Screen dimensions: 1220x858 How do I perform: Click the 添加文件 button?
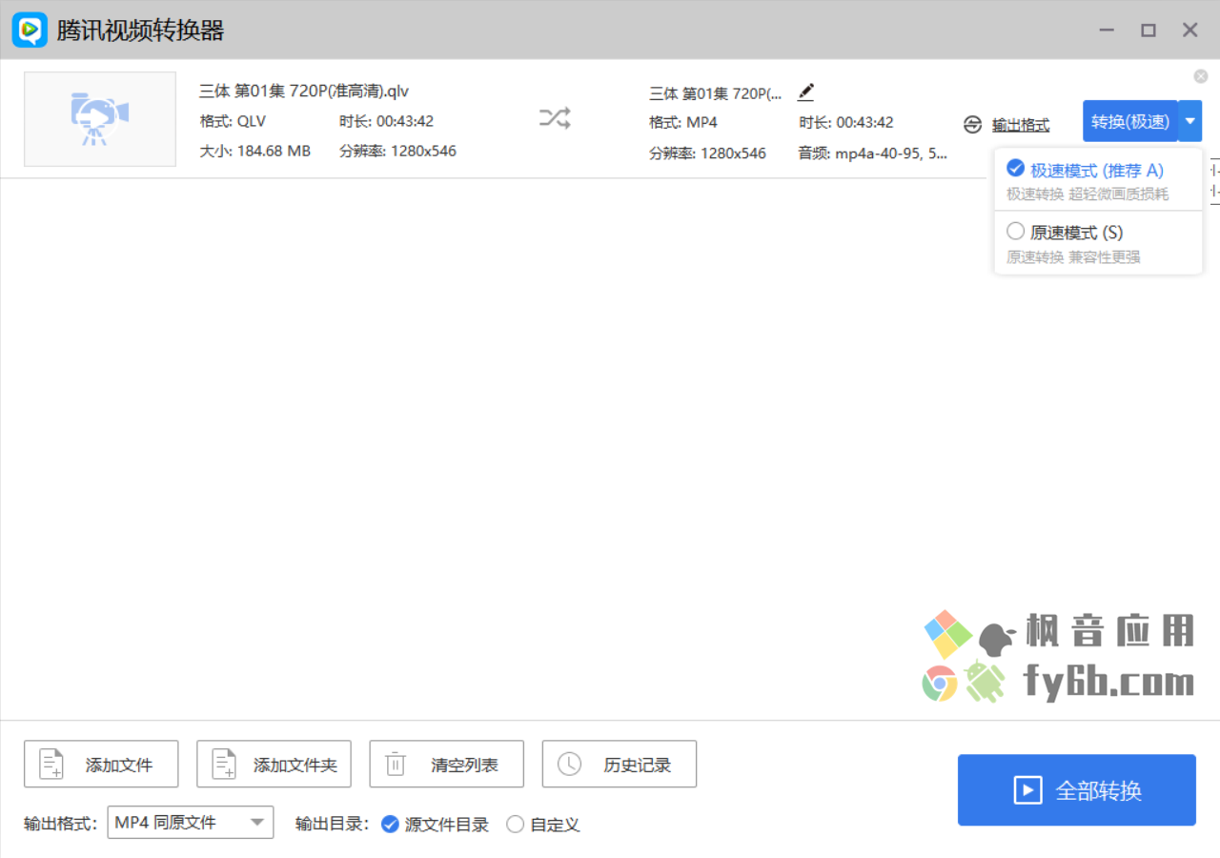(x=101, y=764)
